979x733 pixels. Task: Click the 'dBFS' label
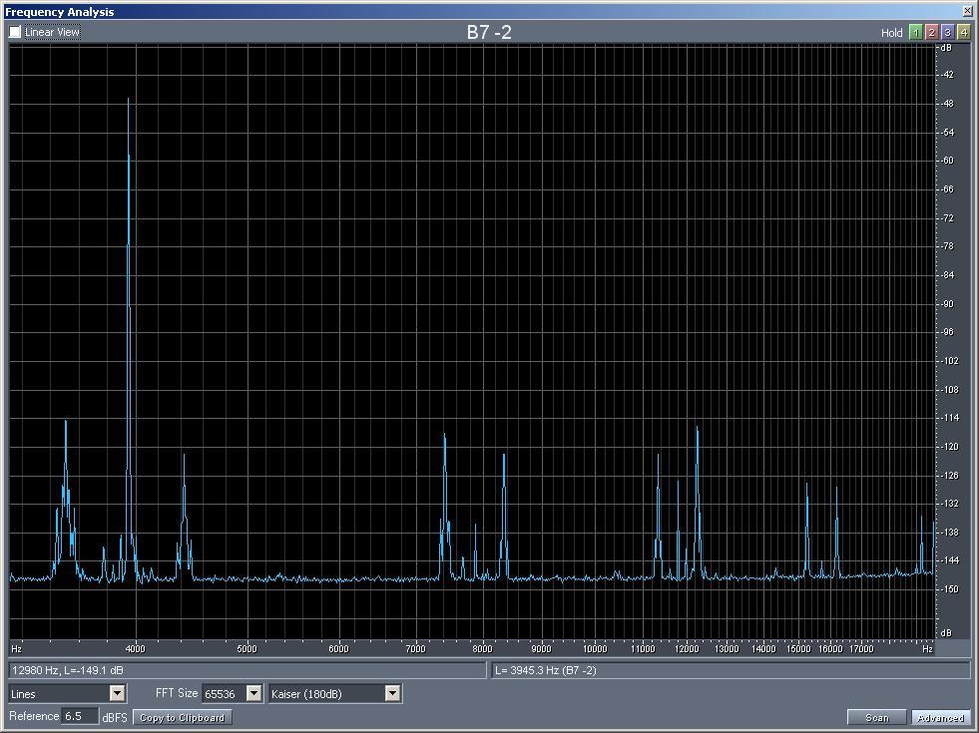[114, 717]
